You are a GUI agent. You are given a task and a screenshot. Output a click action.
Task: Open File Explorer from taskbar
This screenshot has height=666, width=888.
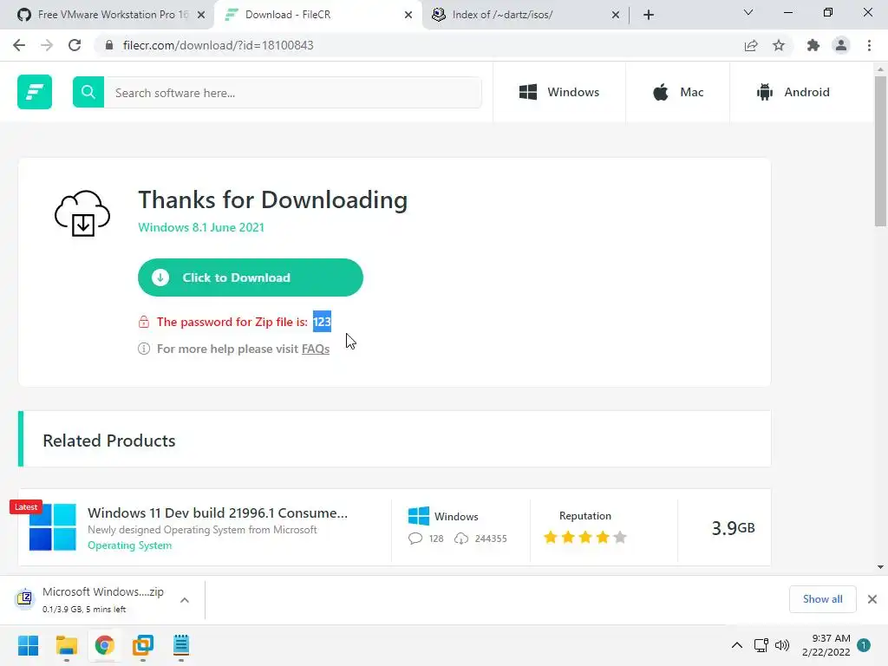pyautogui.click(x=66, y=645)
